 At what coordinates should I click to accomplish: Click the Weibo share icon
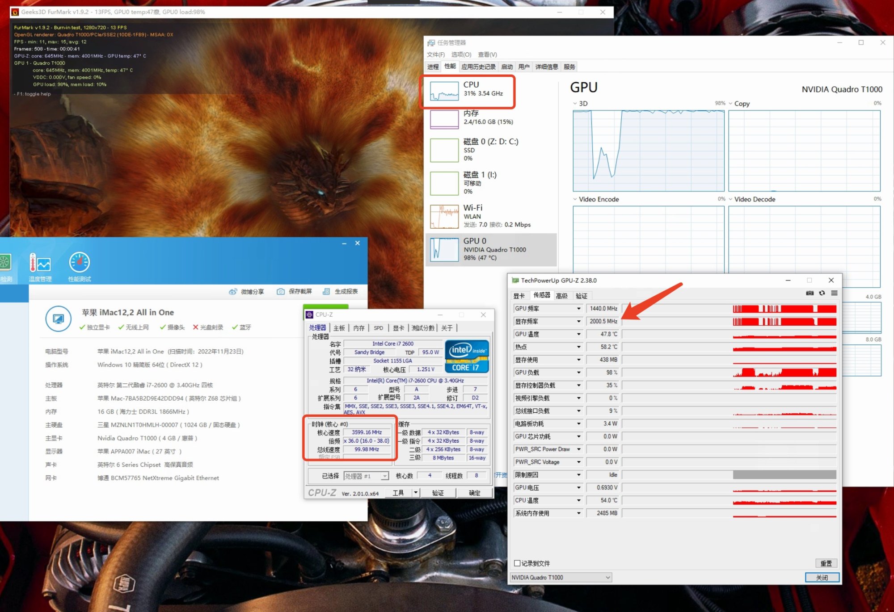232,292
